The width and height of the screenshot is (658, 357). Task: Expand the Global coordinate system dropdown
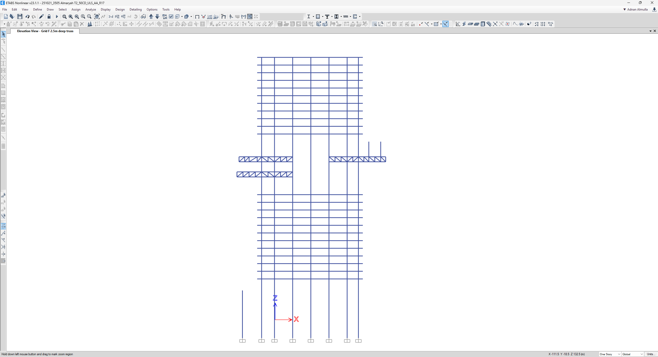click(x=633, y=354)
